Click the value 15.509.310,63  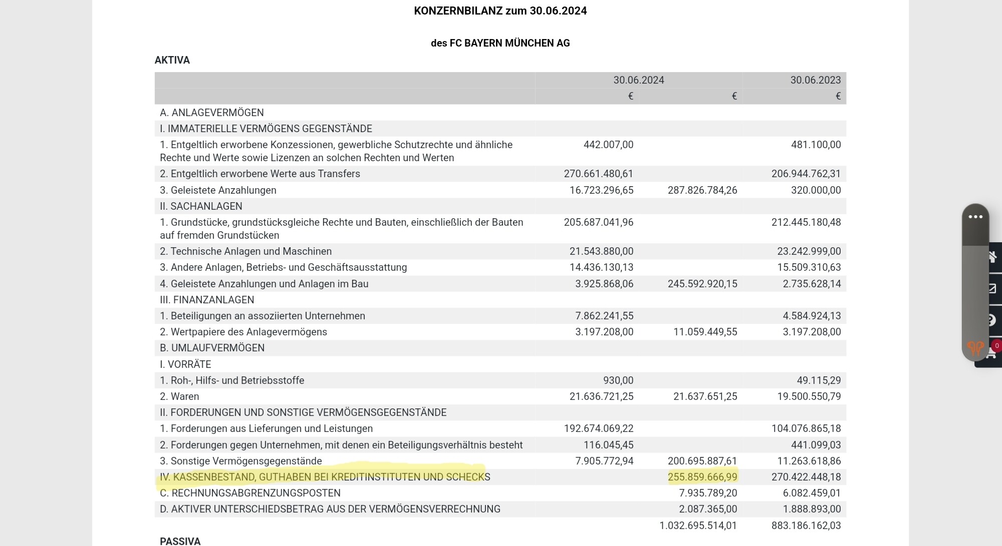pos(809,267)
